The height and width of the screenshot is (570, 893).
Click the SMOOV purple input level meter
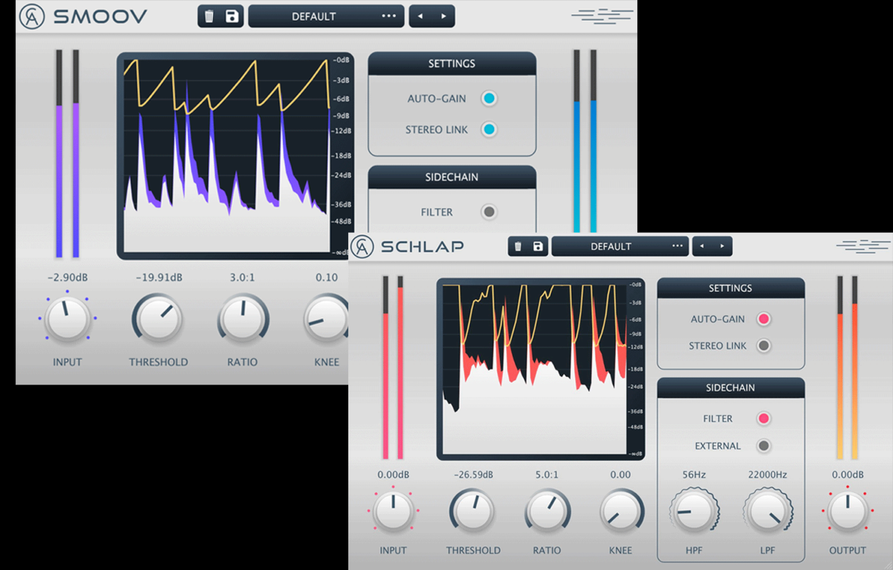[67, 154]
